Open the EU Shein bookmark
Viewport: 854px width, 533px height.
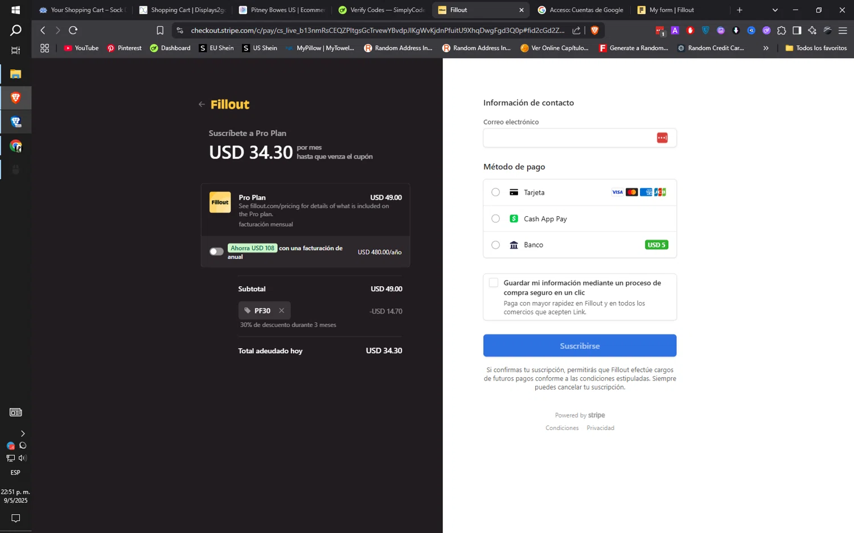(x=216, y=48)
